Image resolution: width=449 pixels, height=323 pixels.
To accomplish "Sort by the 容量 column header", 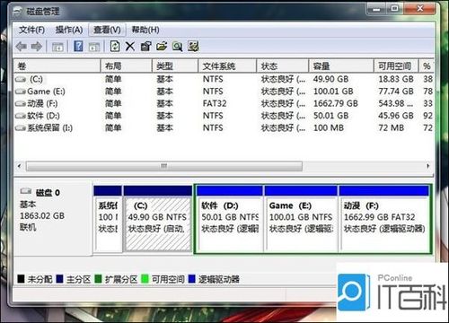I will [341, 65].
